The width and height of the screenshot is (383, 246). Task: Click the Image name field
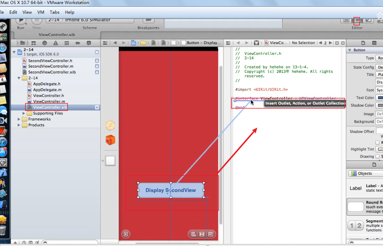coord(379,114)
